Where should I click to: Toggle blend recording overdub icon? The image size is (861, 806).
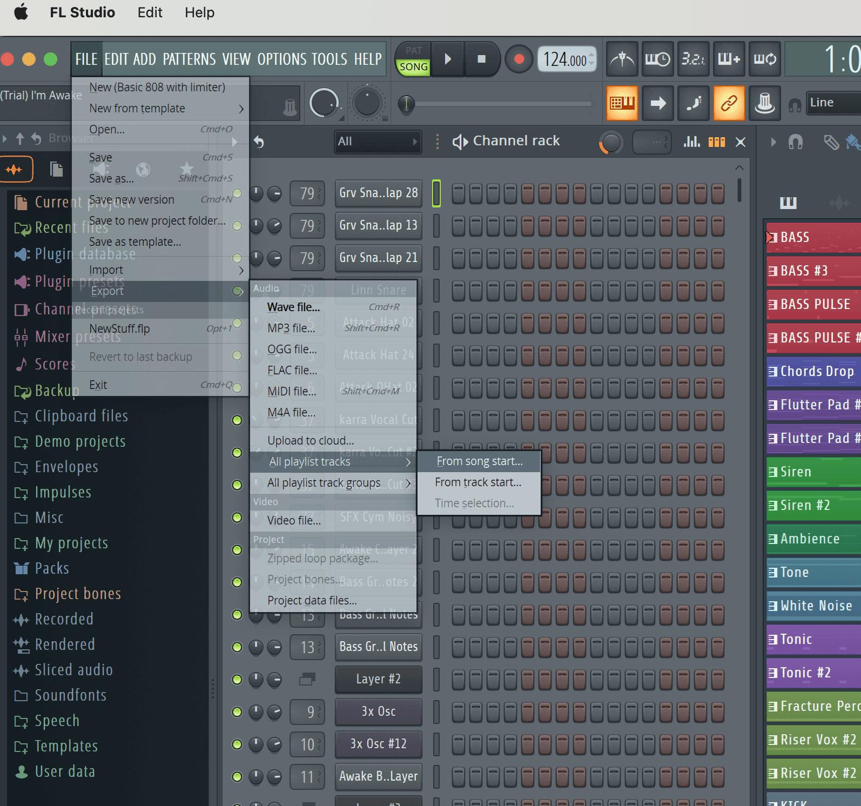click(729, 59)
